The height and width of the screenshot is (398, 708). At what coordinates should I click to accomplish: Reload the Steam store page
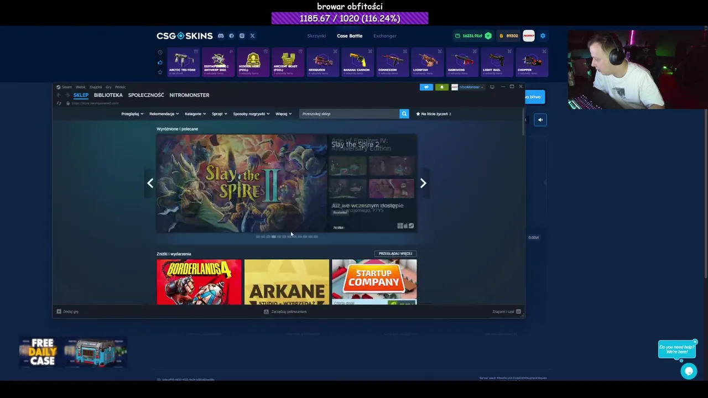click(x=59, y=103)
